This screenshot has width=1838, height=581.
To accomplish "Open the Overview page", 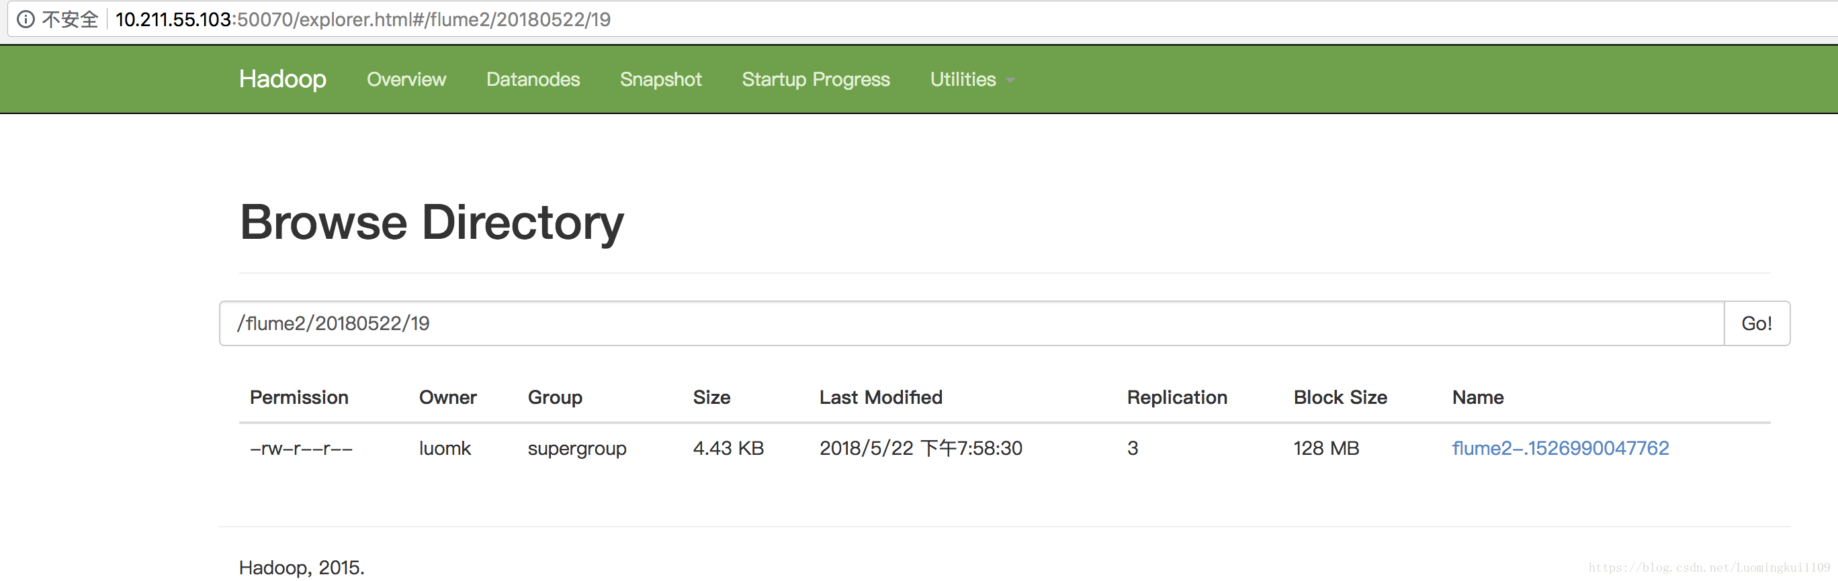I will (406, 79).
